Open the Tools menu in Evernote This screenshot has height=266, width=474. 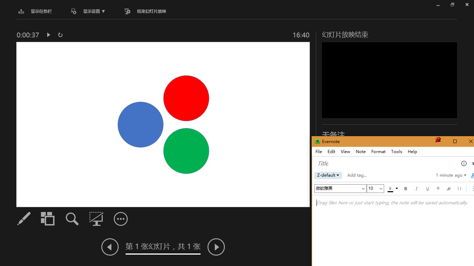pyautogui.click(x=397, y=151)
